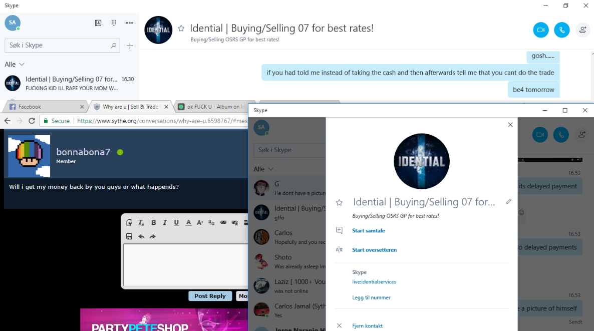Click into the reply message text area

[x=186, y=265]
